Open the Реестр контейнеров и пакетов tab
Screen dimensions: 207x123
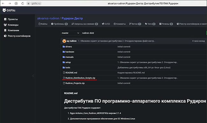pos(192,24)
